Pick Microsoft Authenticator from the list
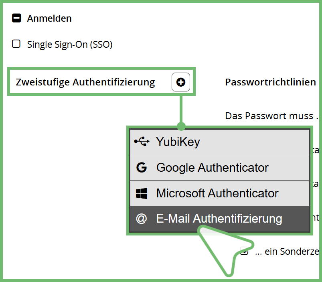The image size is (322, 282). [x=220, y=193]
